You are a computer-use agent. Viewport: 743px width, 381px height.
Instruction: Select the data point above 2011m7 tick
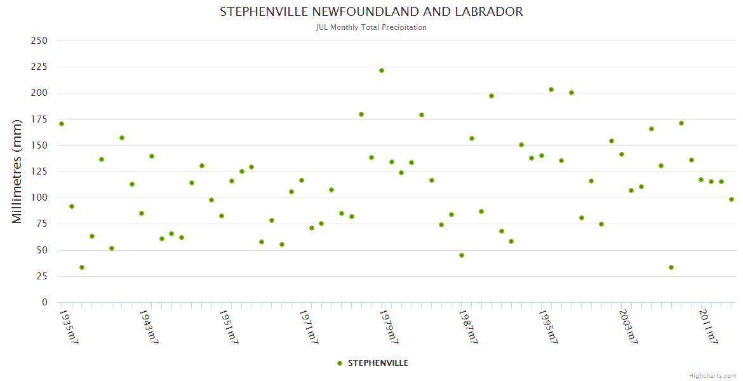click(701, 180)
